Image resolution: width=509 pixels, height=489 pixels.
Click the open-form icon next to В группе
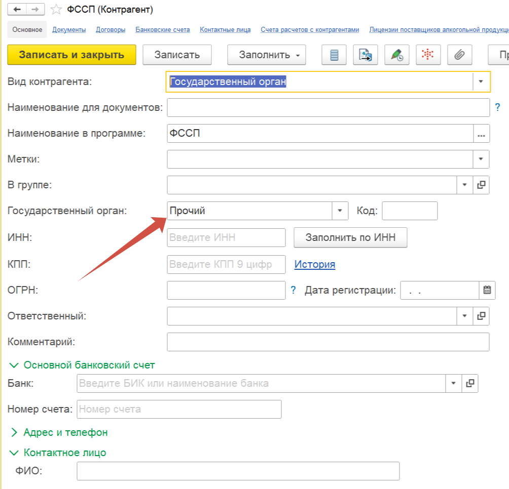point(482,185)
